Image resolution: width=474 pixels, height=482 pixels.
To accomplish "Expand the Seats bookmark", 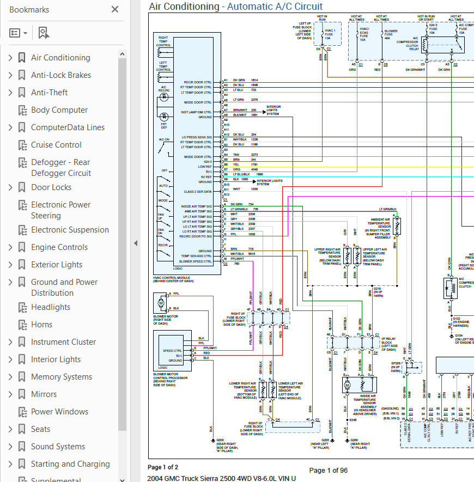I will tap(10, 429).
